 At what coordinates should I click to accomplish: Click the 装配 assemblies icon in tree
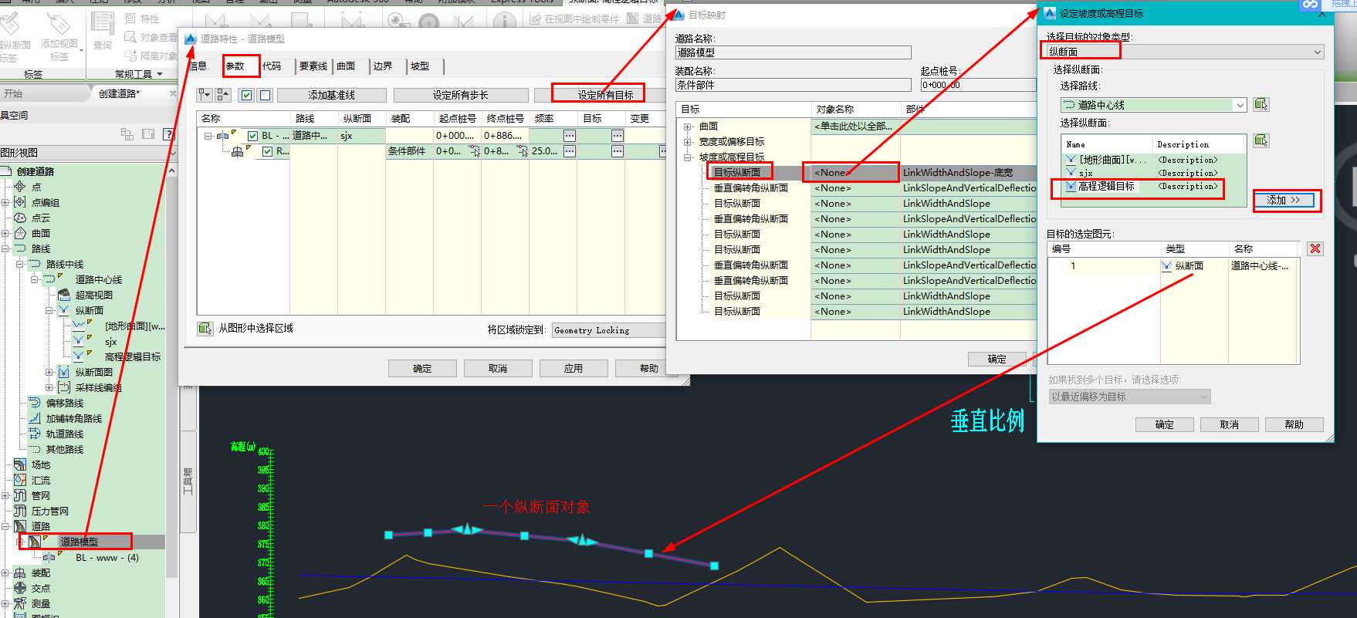click(20, 572)
